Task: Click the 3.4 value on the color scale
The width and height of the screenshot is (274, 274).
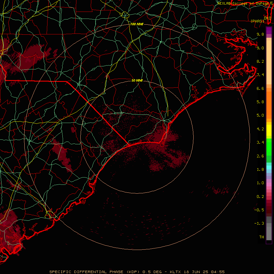Action: [260, 142]
